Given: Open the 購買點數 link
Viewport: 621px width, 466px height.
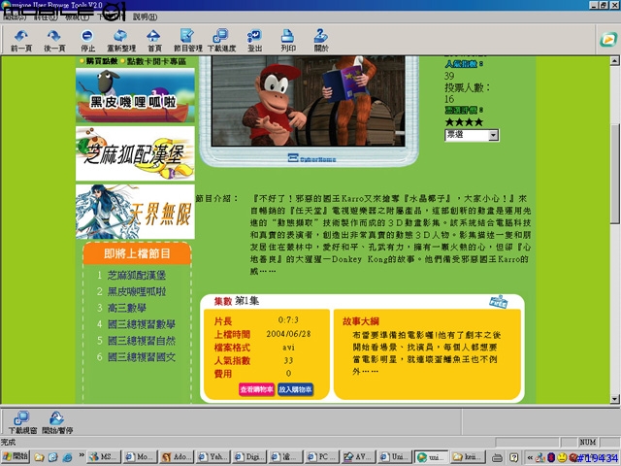Looking at the screenshot, I should [x=102, y=61].
